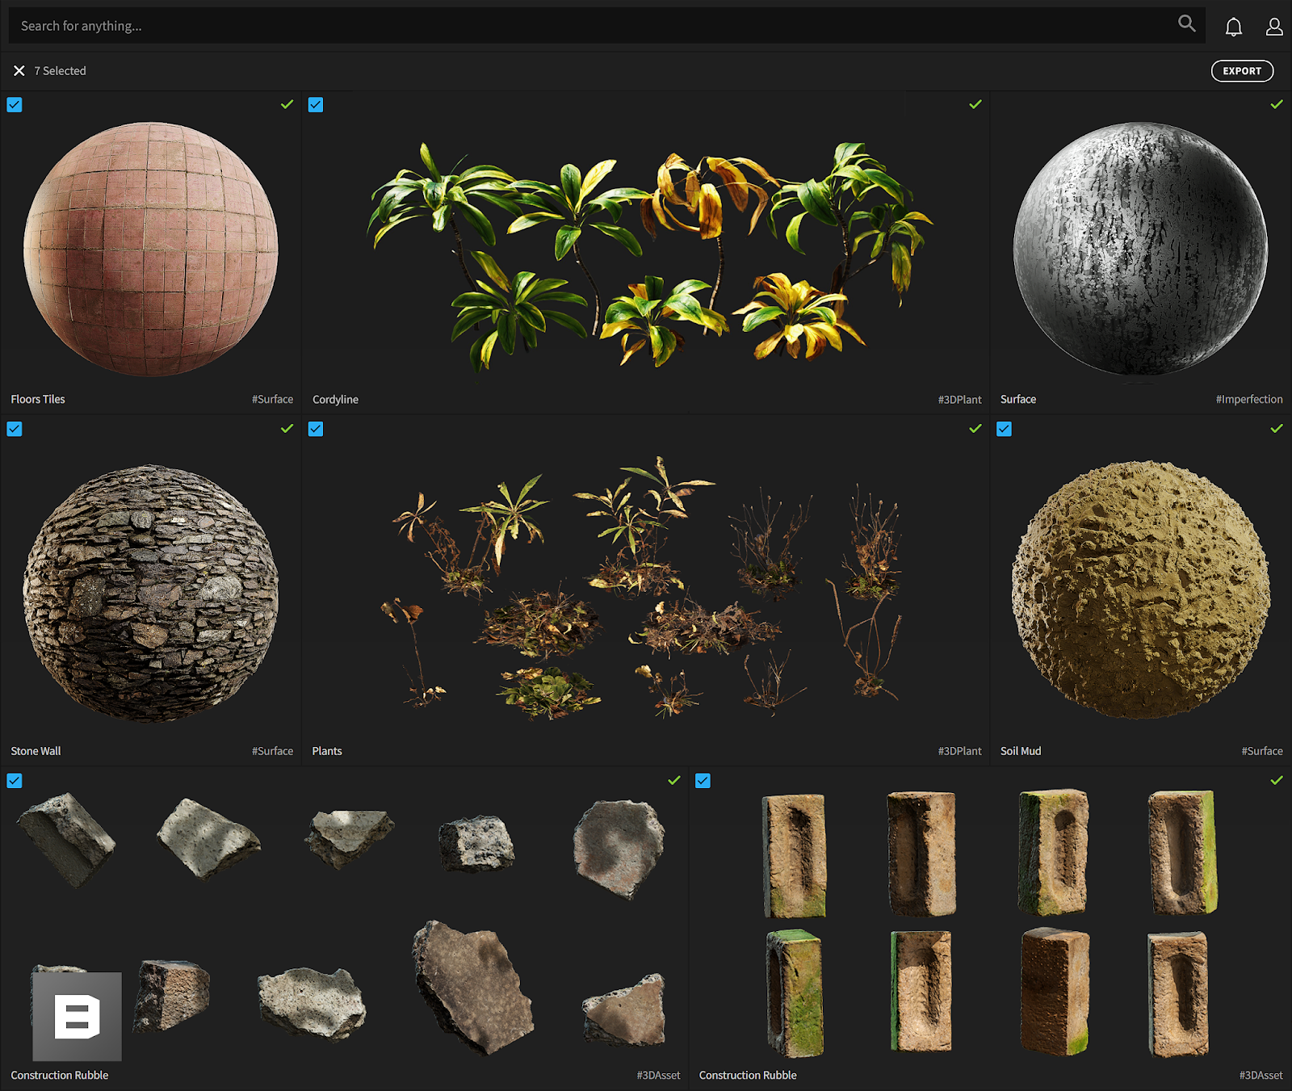Viewport: 1292px width, 1091px height.
Task: Click the green checkmark on the broken concrete rubble card
Action: point(674,780)
